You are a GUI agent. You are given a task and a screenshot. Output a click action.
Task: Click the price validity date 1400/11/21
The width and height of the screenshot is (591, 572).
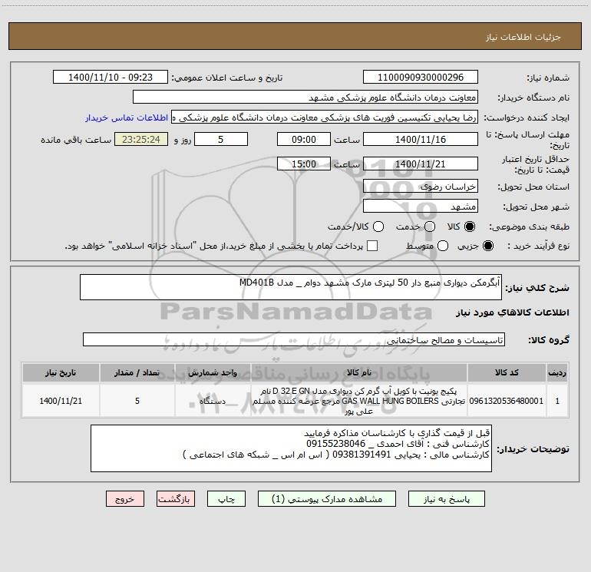[x=421, y=164]
